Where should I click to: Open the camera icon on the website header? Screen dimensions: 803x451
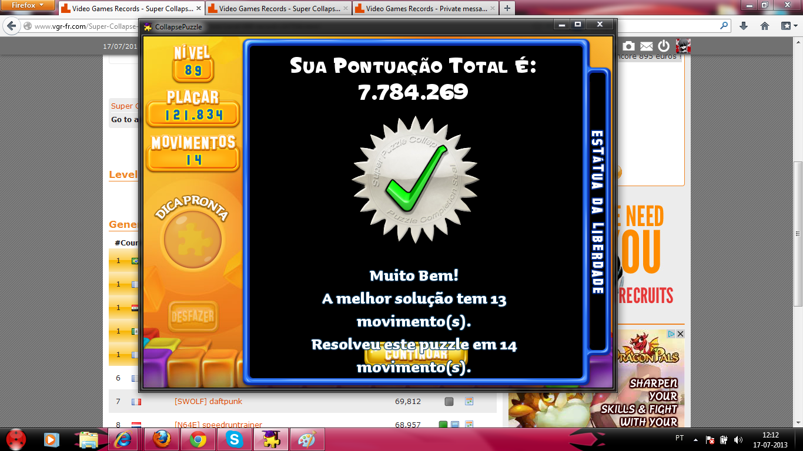(628, 46)
